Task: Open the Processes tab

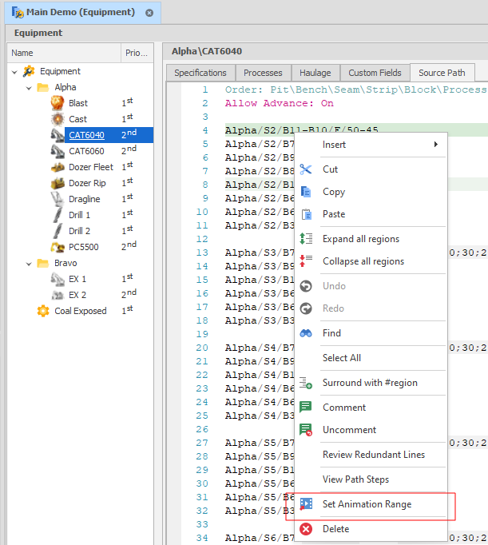Action: (x=263, y=73)
